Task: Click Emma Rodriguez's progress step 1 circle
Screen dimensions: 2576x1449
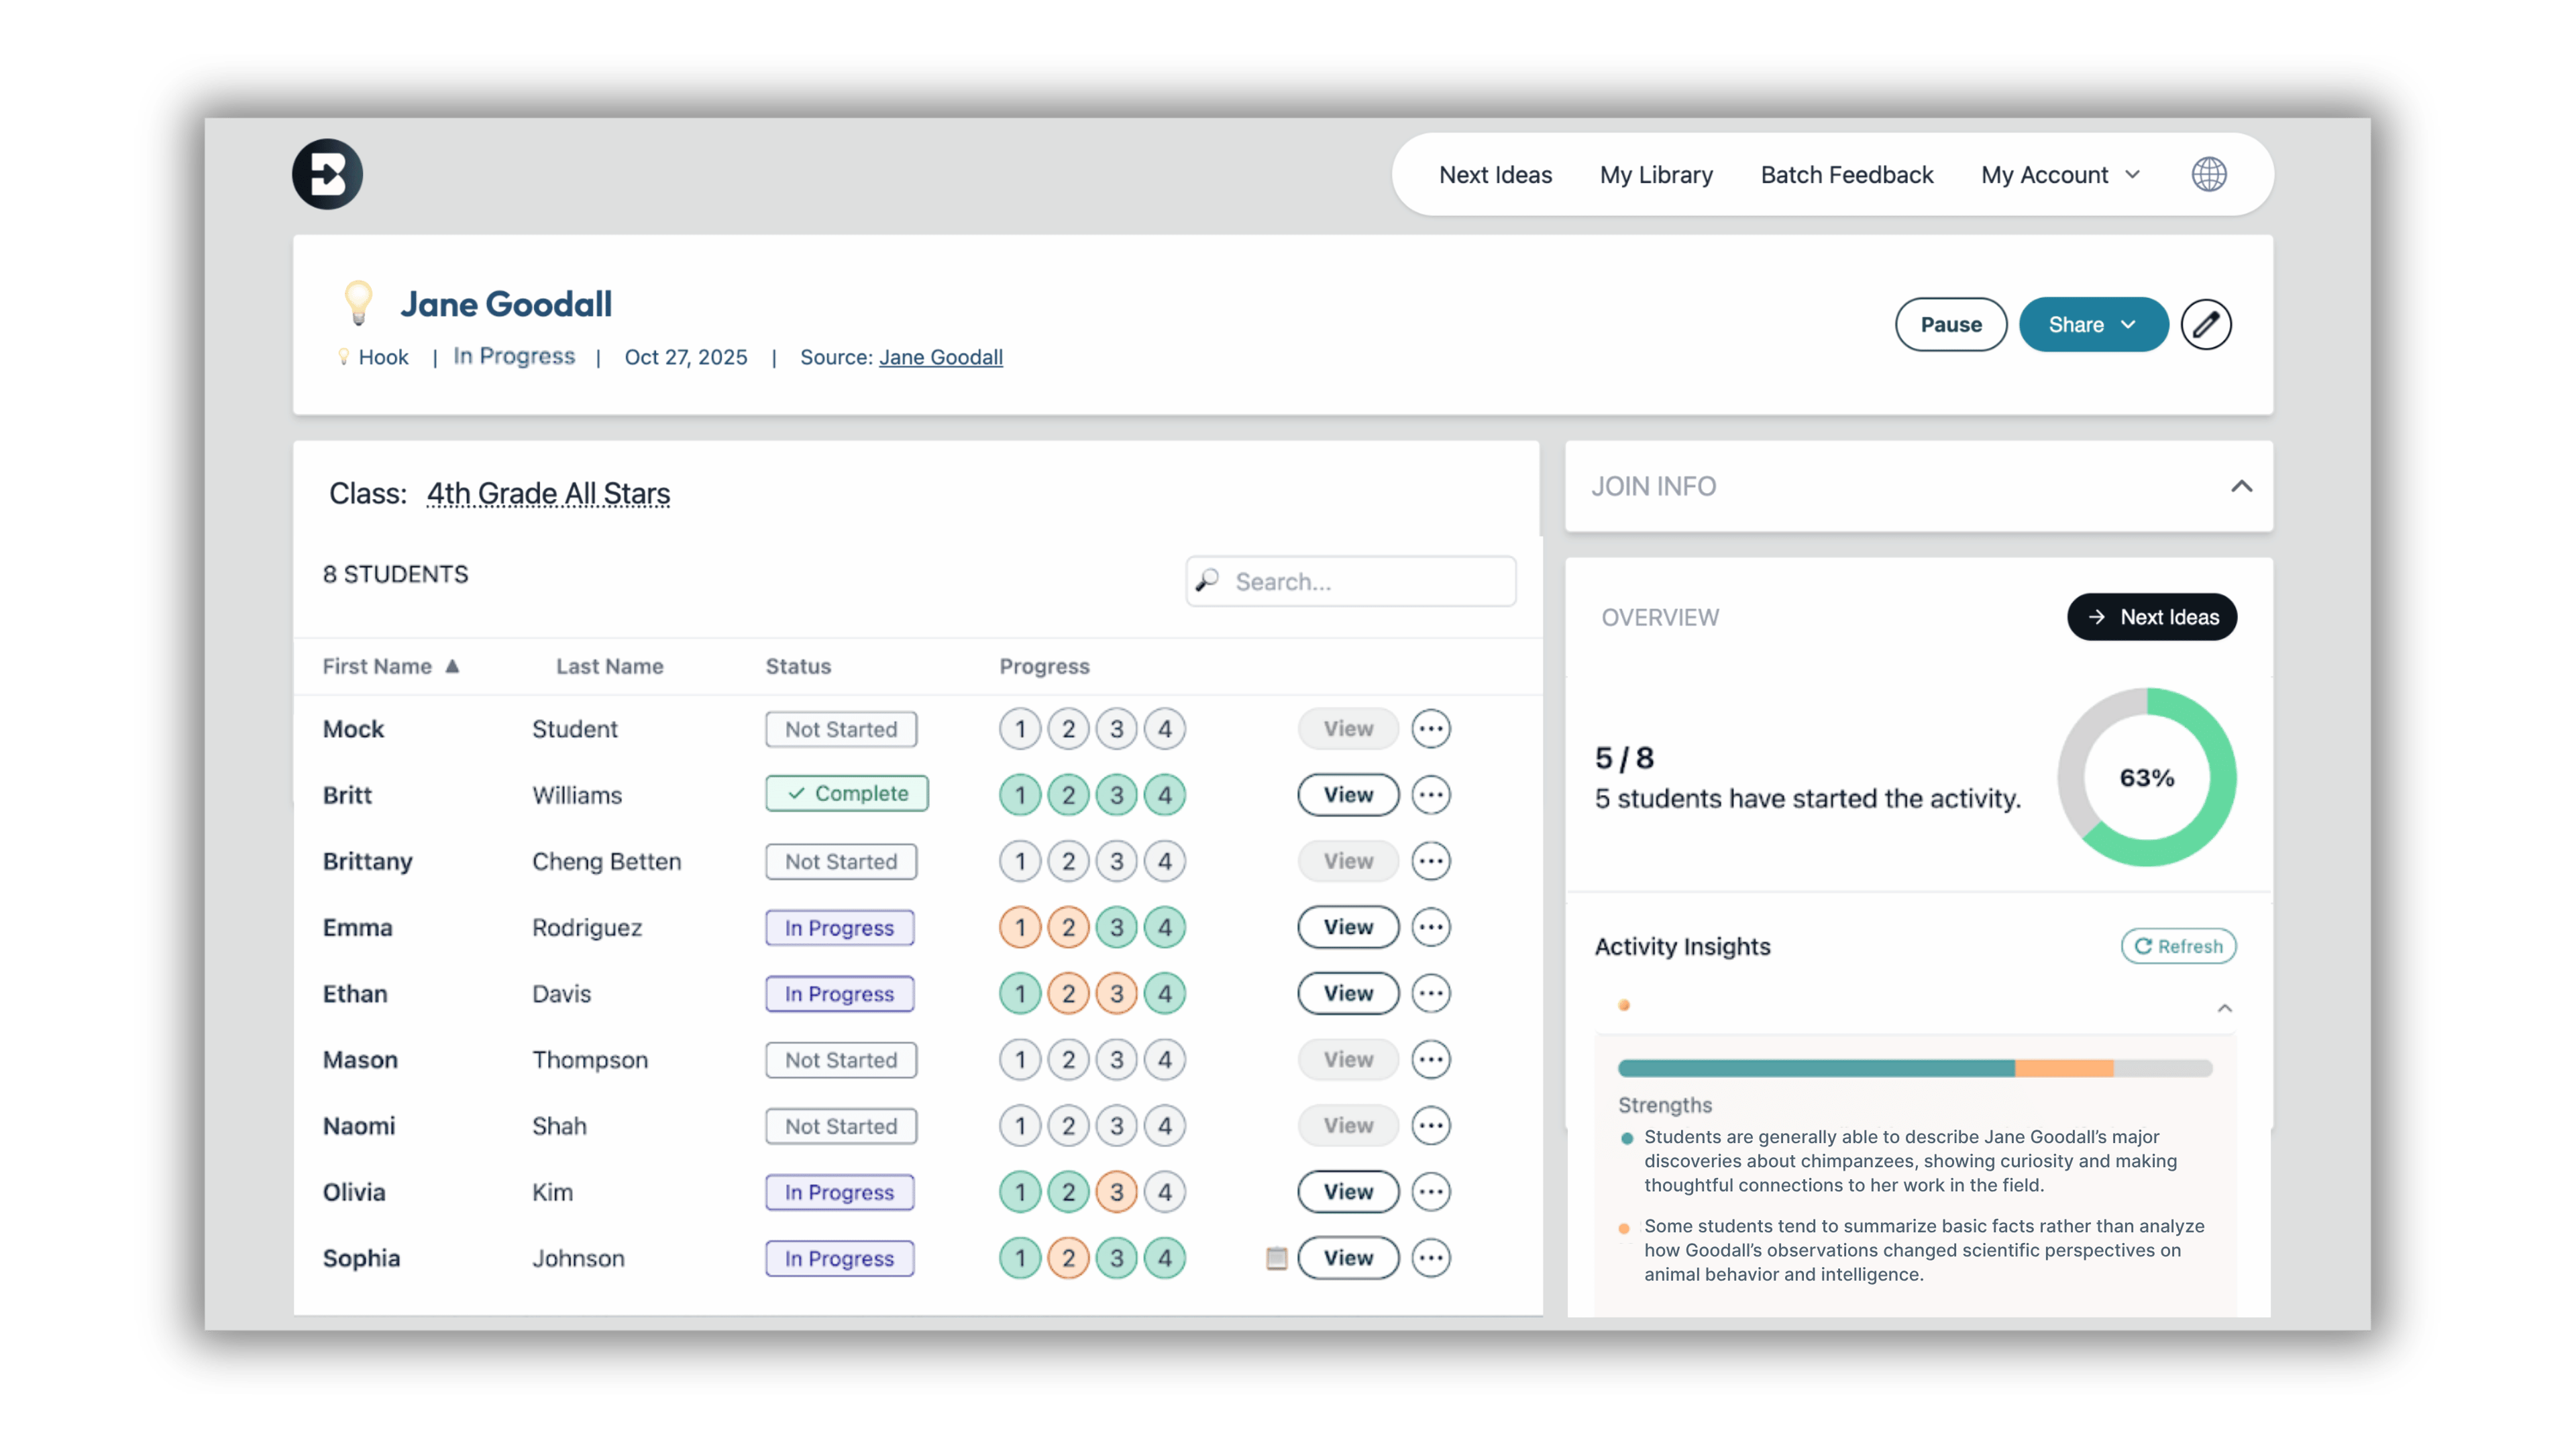Action: [x=1020, y=928]
